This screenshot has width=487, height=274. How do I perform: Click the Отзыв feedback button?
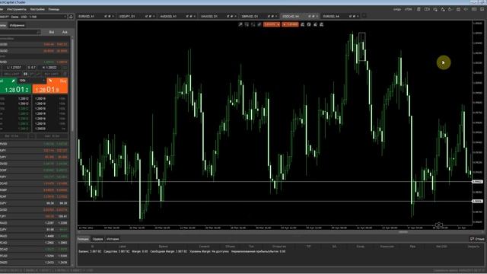coord(477,239)
